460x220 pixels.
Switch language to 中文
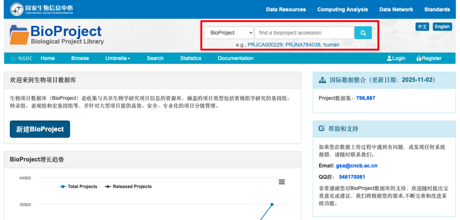pyautogui.click(x=422, y=27)
